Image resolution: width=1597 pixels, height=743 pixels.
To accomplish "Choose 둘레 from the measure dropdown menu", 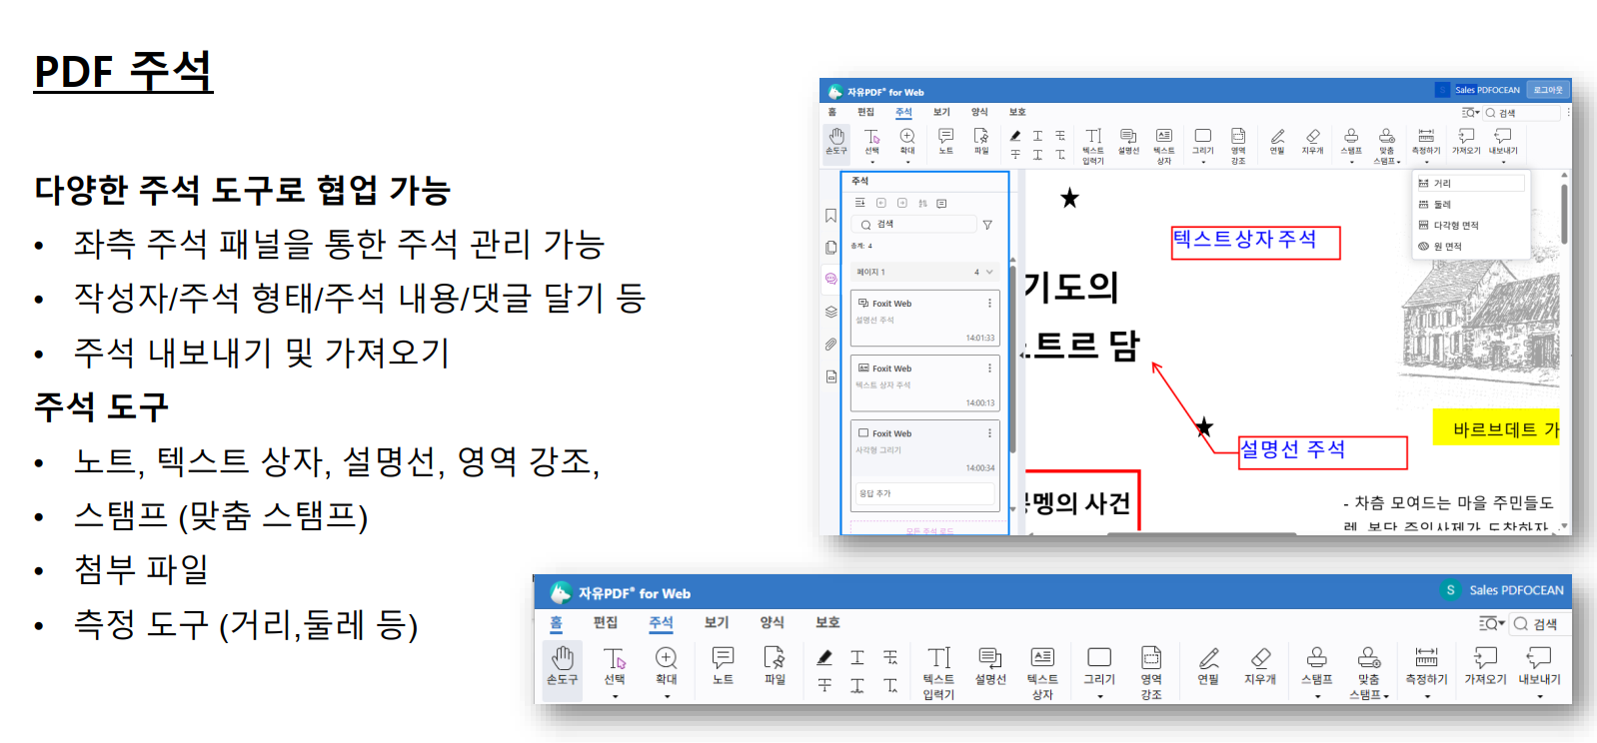I will 1470,205.
